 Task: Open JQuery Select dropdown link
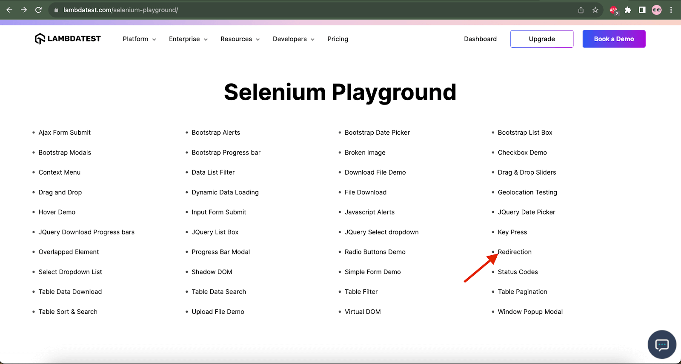382,232
